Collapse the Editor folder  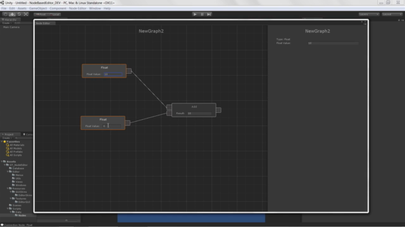point(8,172)
